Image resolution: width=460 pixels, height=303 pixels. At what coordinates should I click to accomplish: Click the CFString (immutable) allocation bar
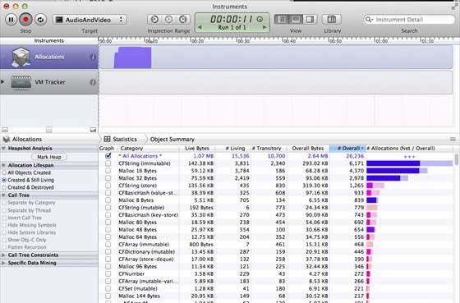tap(409, 163)
